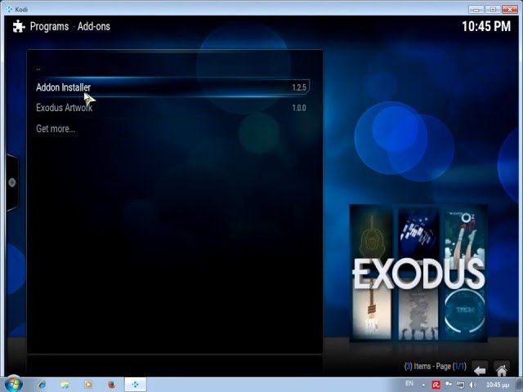Click the taskbar system clock
Viewport: 523px width, 392px height.
click(x=498, y=385)
